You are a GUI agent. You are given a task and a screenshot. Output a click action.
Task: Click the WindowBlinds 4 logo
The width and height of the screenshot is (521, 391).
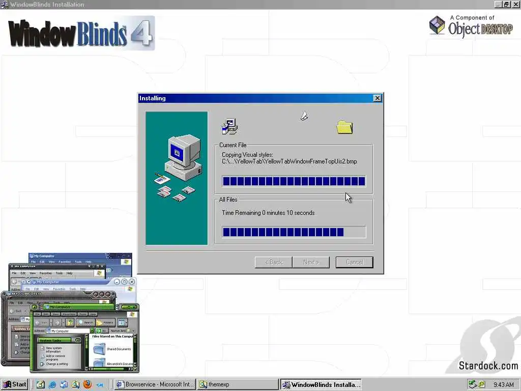click(81, 33)
